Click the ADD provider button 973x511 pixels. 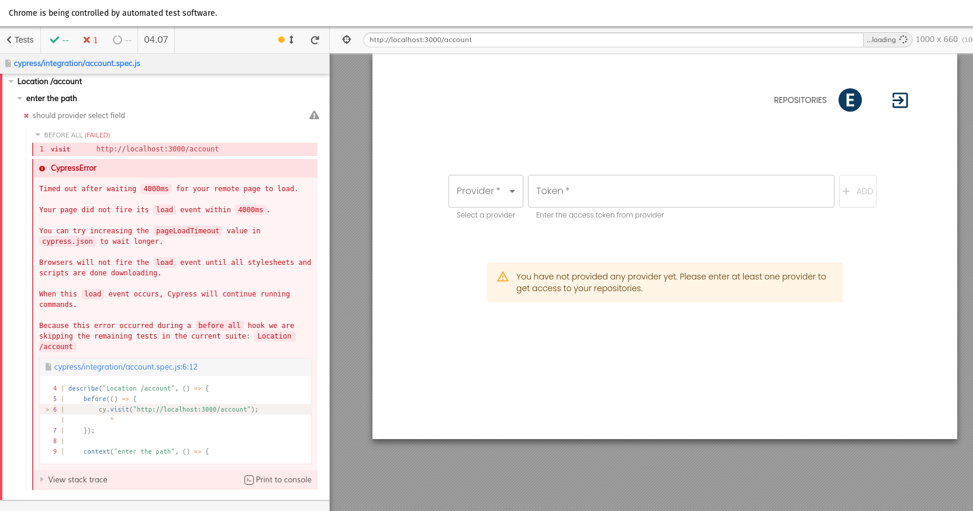(x=858, y=191)
